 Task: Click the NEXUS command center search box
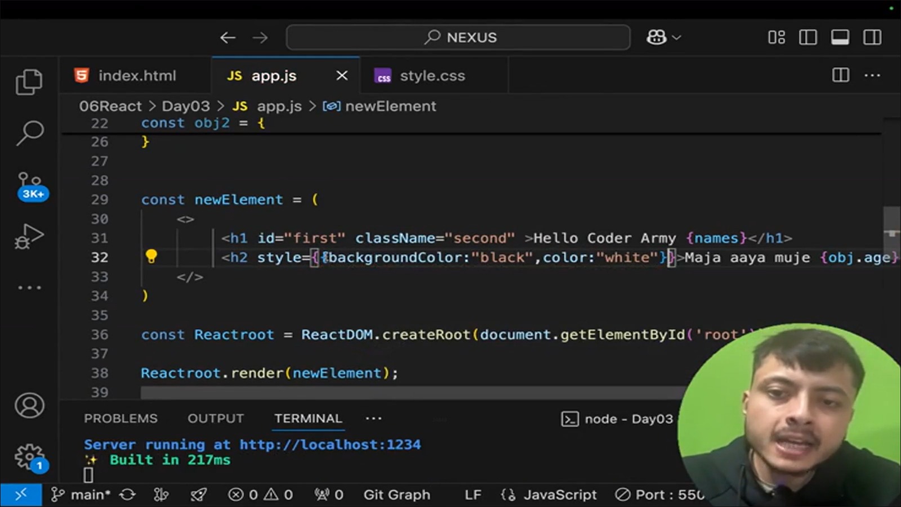click(x=458, y=38)
